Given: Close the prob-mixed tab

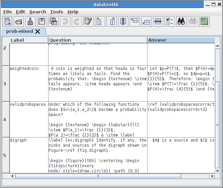Looking at the screenshot, I should point(38,31).
